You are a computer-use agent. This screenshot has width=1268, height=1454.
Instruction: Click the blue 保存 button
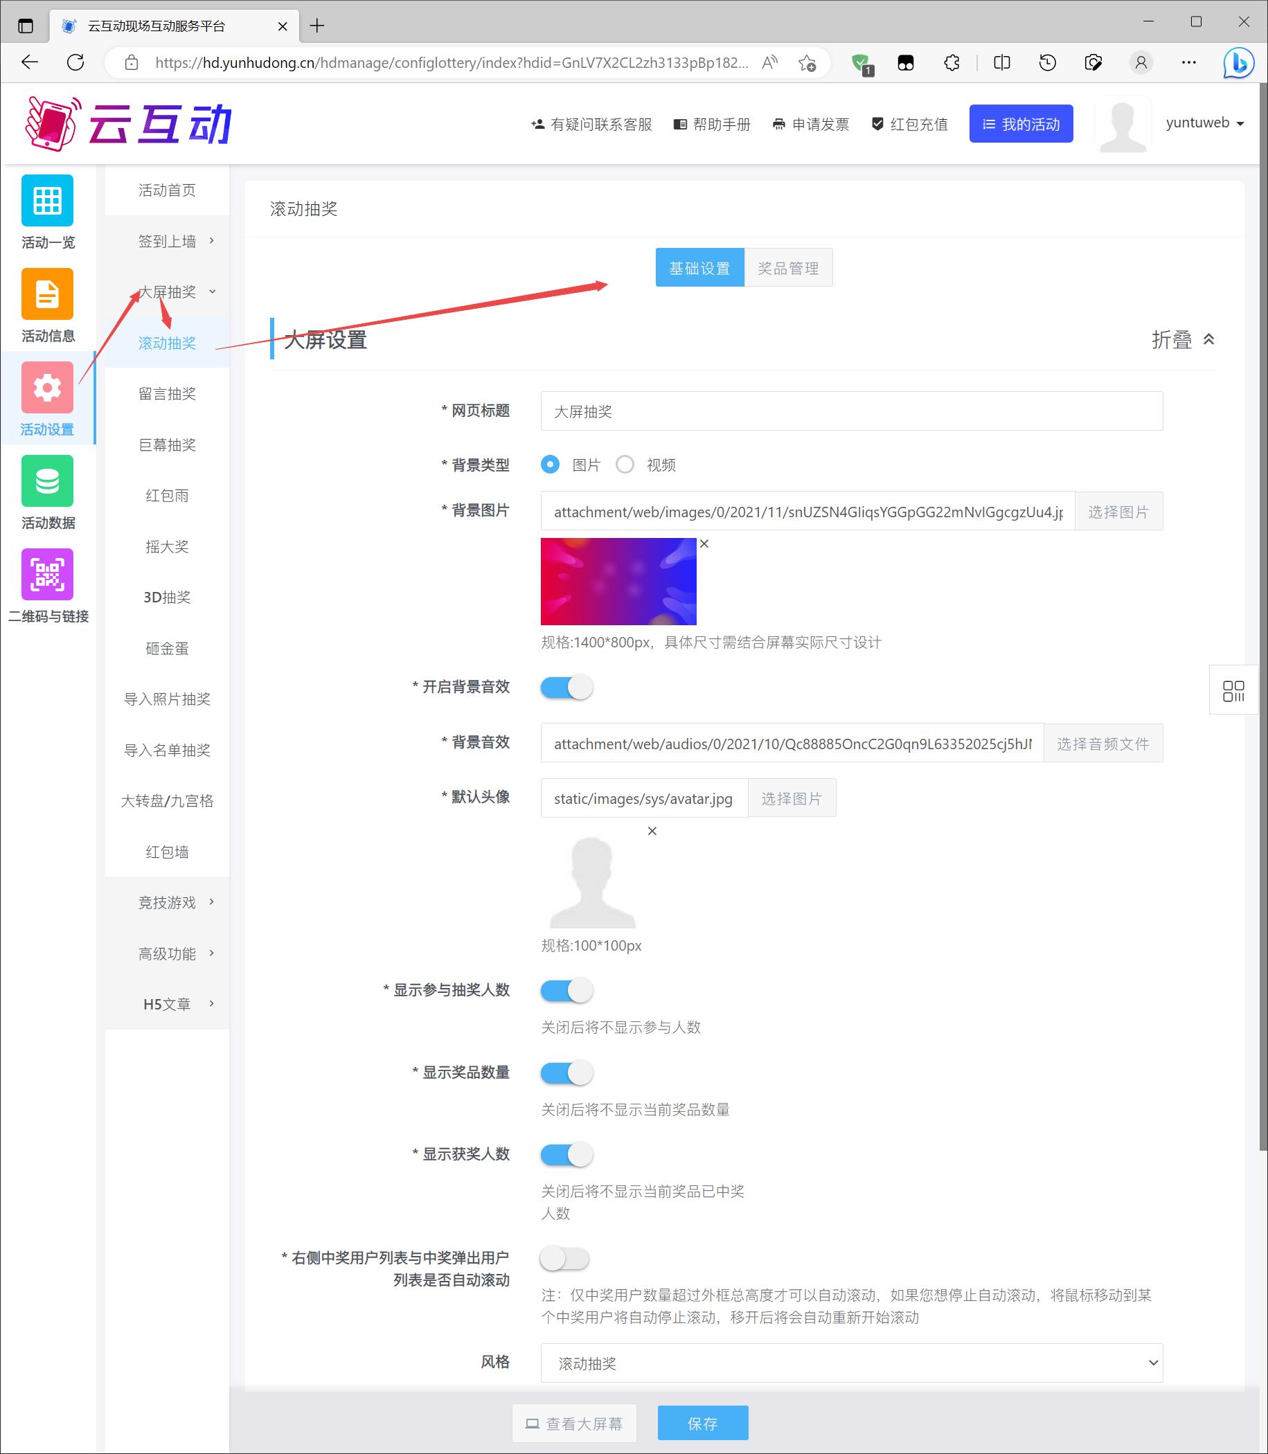point(702,1423)
